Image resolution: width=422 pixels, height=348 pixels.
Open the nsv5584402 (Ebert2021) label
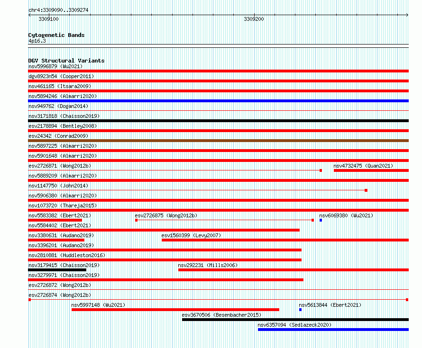60,225
